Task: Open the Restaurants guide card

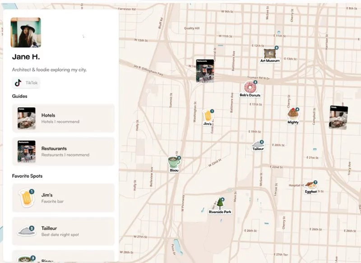Action: 63,151
